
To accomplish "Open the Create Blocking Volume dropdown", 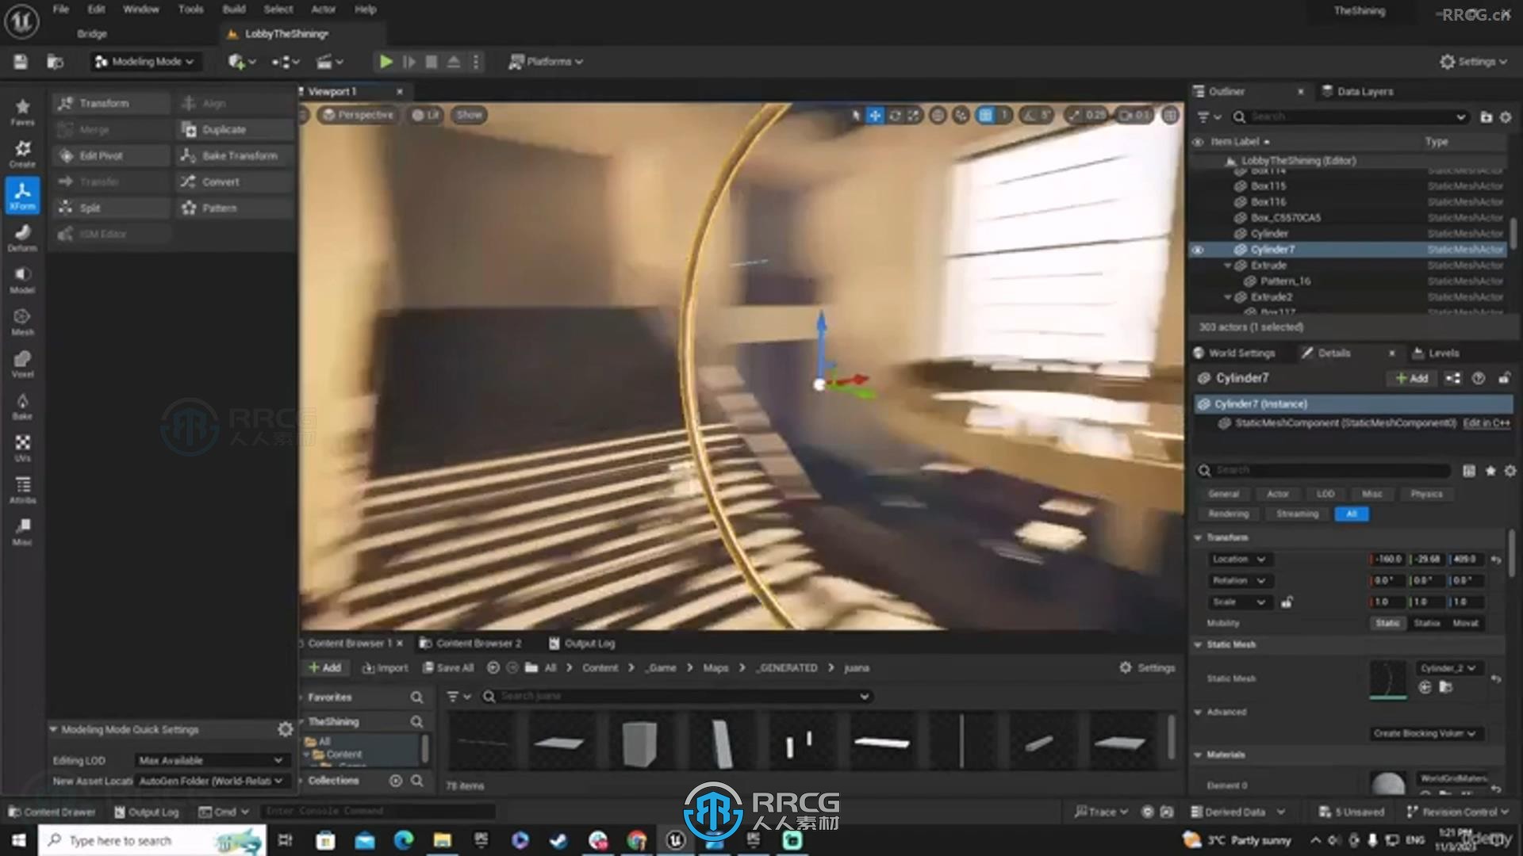I will 1425,733.
